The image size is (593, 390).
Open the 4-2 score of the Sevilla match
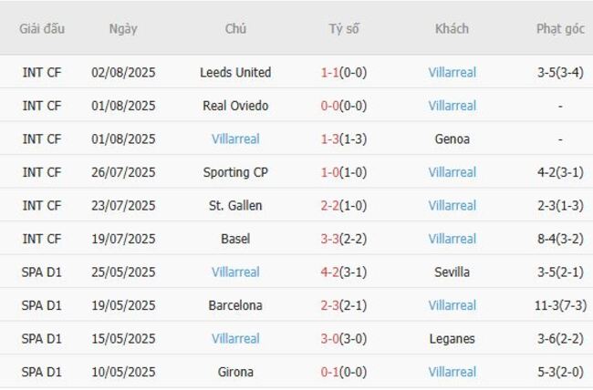329,272
